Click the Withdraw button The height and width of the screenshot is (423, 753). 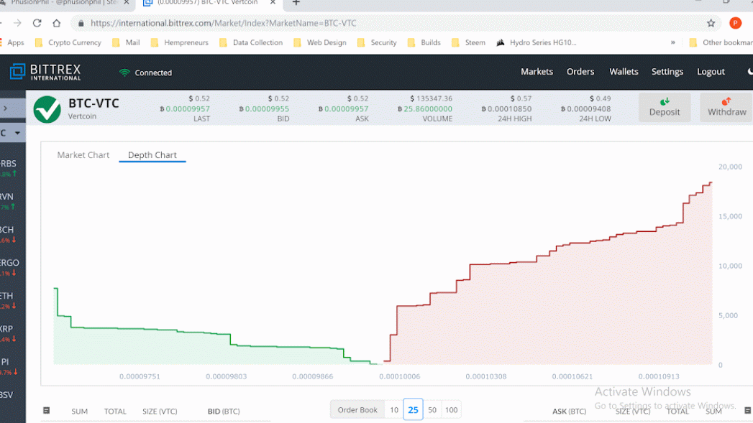pyautogui.click(x=726, y=108)
